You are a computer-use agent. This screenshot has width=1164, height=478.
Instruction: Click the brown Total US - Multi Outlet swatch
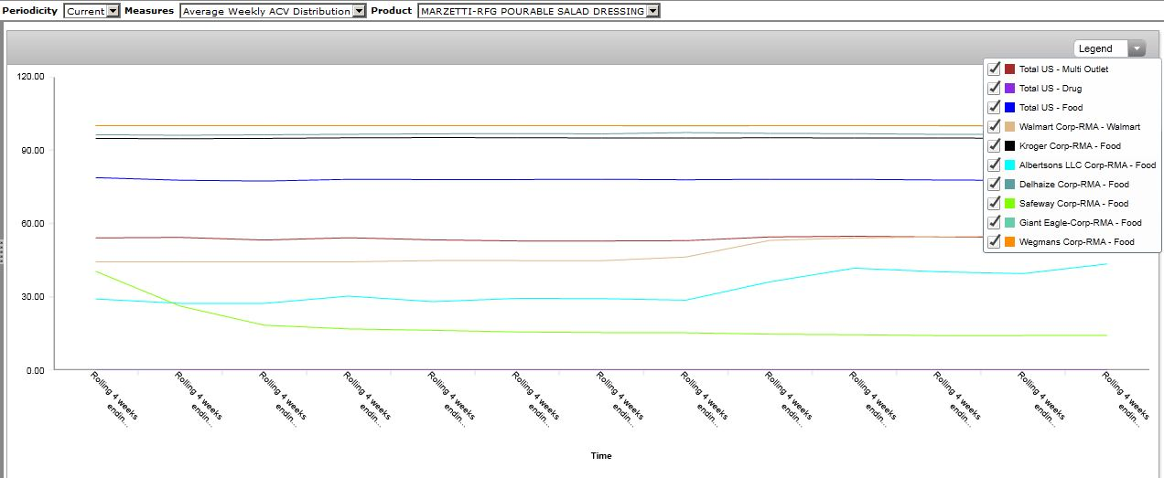click(x=1009, y=69)
